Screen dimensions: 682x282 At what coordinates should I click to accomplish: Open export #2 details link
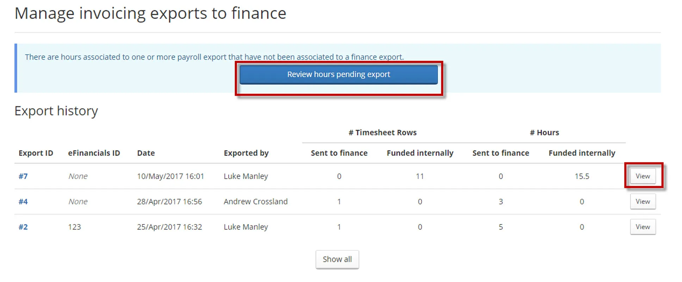pos(23,227)
